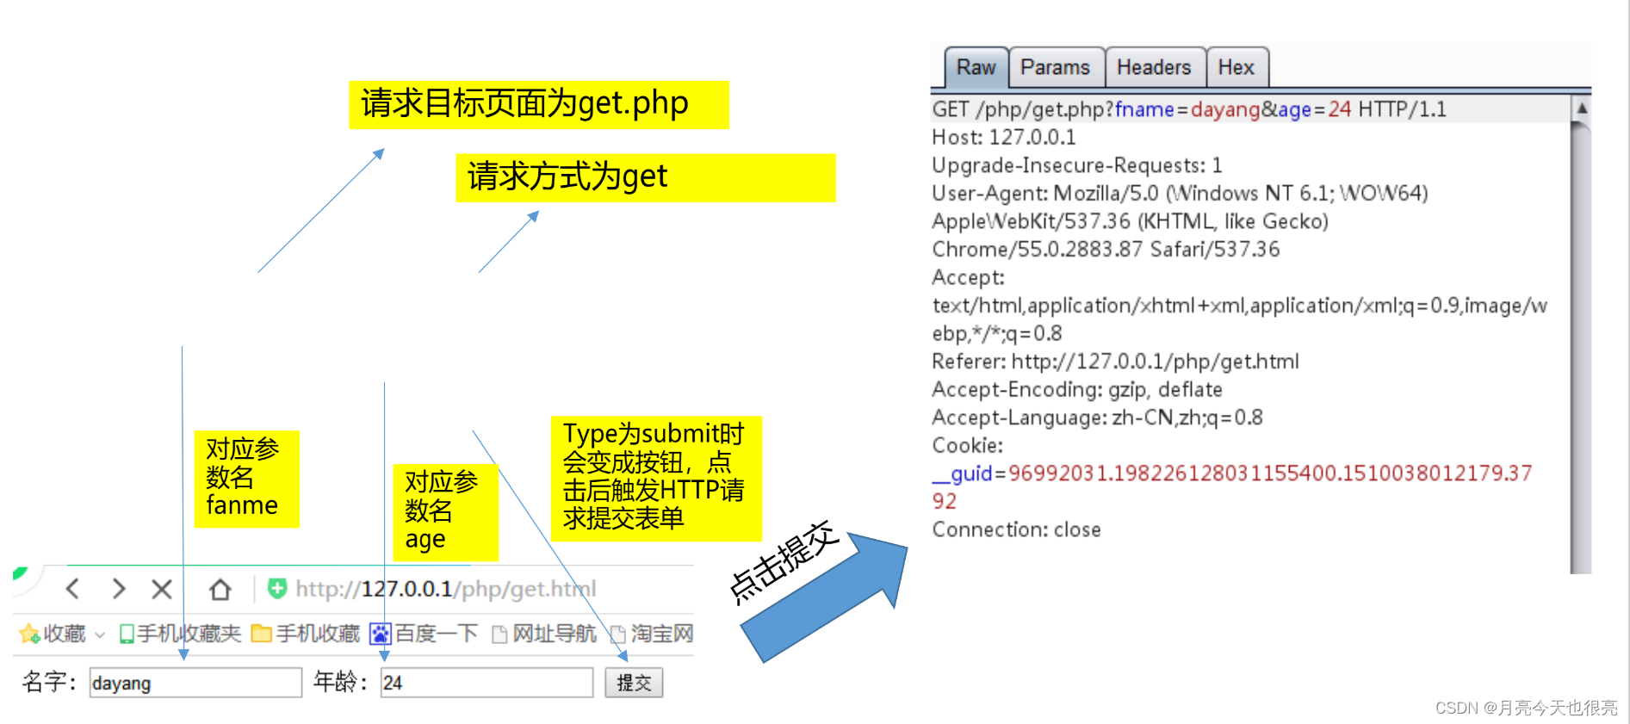
Task: Open the Headers tab
Action: tap(1155, 67)
